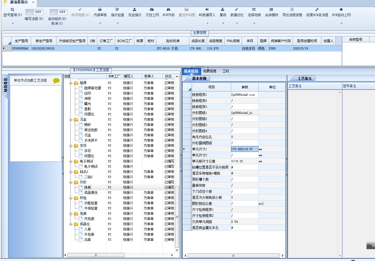Click the 集成 download icon
Image resolution: width=375 pixels, height=261 pixels.
tap(223, 10)
